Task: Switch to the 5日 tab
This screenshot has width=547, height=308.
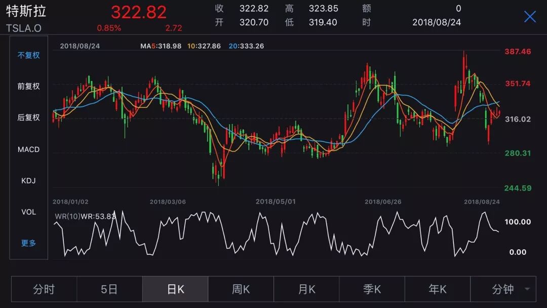Action: click(x=109, y=289)
